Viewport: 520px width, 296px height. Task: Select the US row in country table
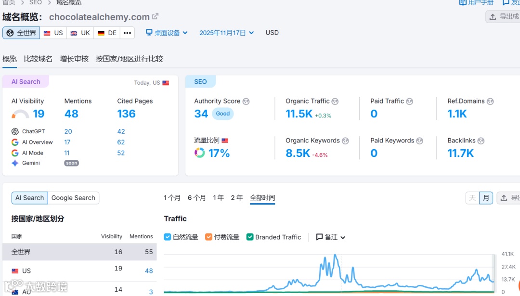[79, 271]
